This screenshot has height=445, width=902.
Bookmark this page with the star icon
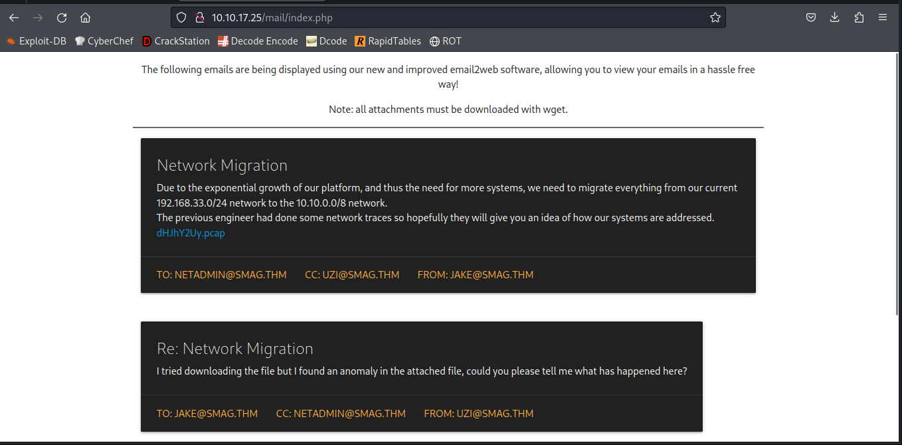pyautogui.click(x=715, y=18)
